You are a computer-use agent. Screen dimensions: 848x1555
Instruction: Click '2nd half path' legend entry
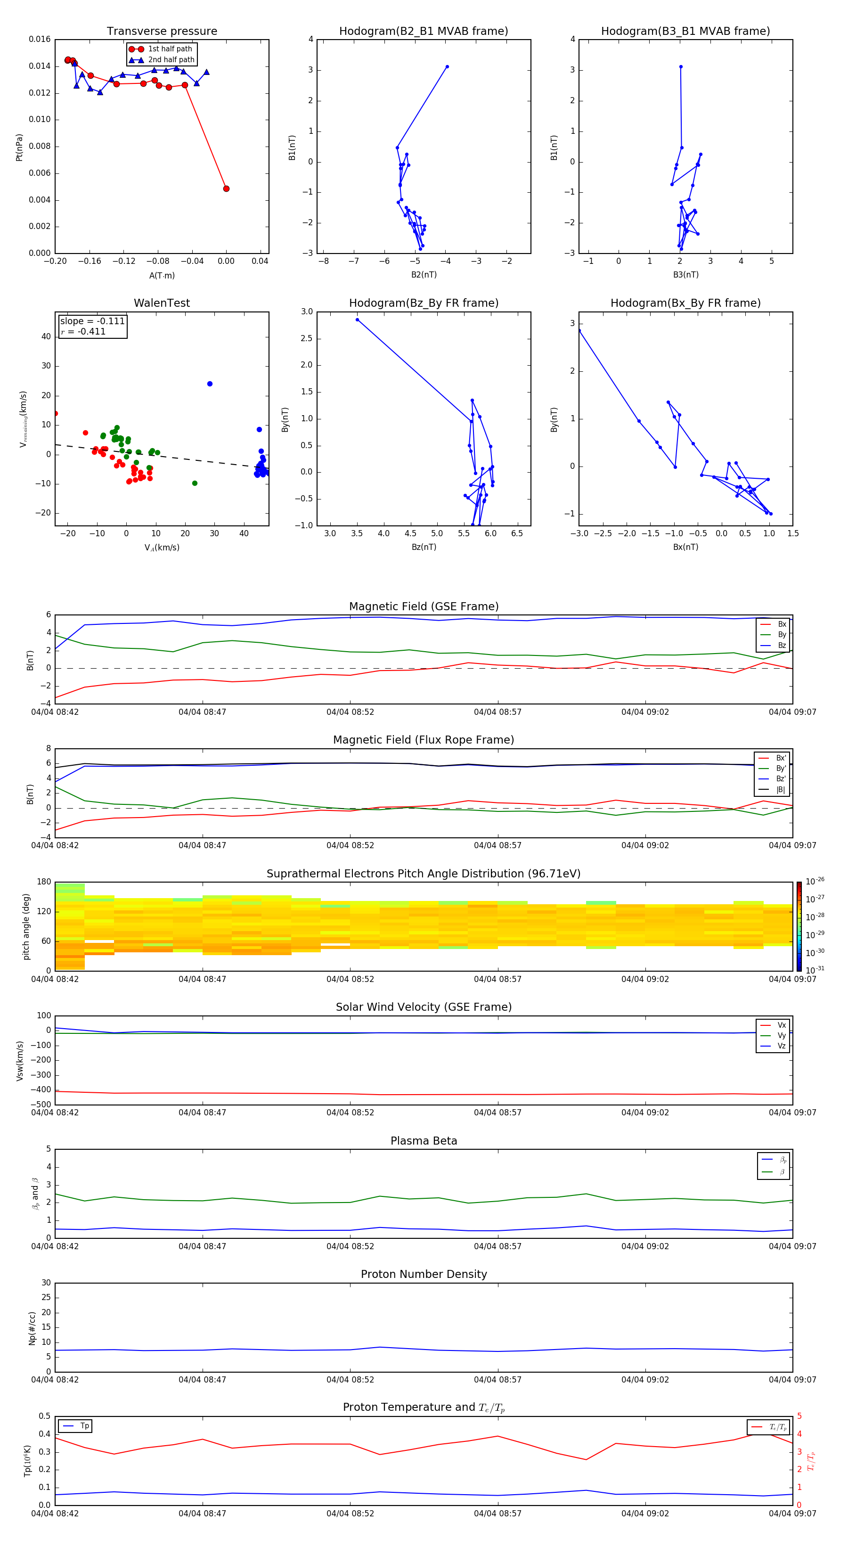tap(161, 60)
